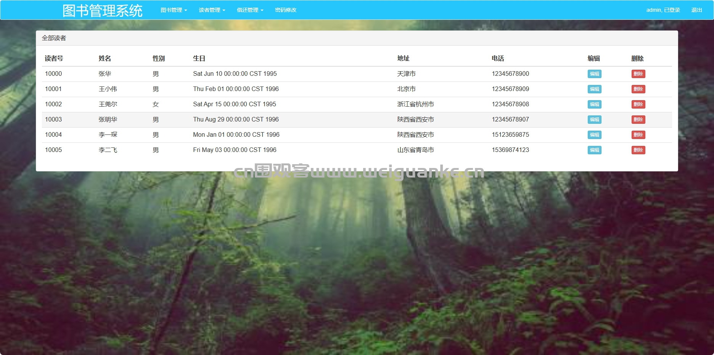This screenshot has height=355, width=714.
Task: Delete reader 10005 李二飞
Action: pos(638,150)
